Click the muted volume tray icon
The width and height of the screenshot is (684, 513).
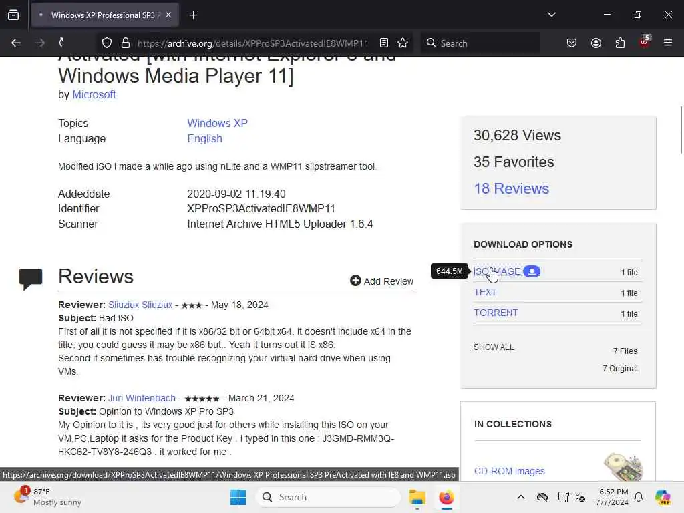click(580, 497)
